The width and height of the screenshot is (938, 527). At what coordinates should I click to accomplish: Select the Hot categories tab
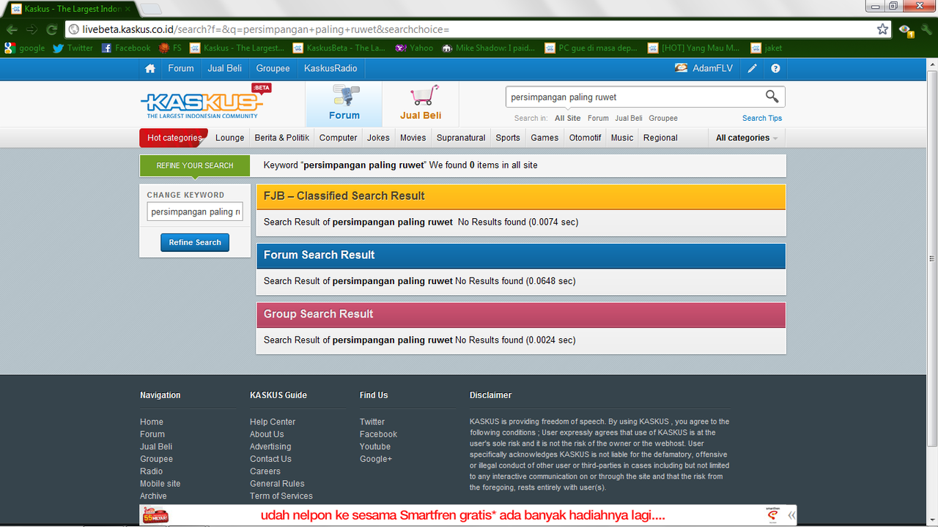pyautogui.click(x=174, y=138)
